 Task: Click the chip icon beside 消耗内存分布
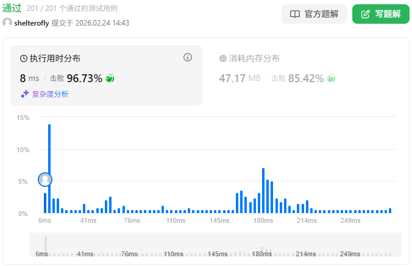click(x=222, y=59)
